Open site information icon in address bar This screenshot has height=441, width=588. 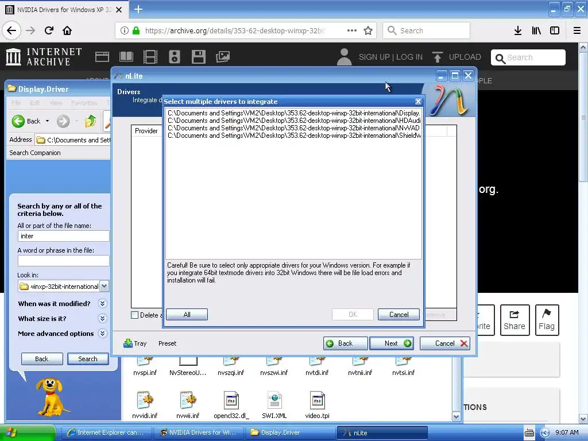pyautogui.click(x=125, y=30)
